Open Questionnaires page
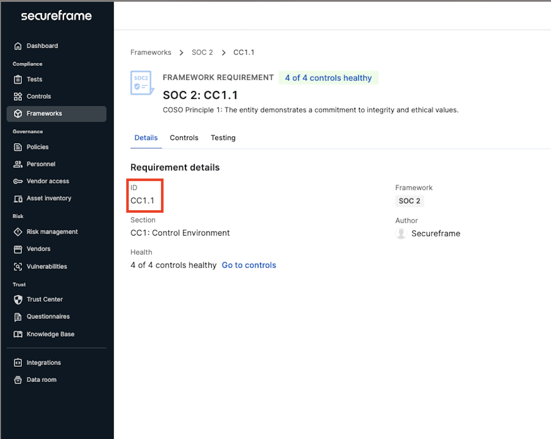 point(48,317)
